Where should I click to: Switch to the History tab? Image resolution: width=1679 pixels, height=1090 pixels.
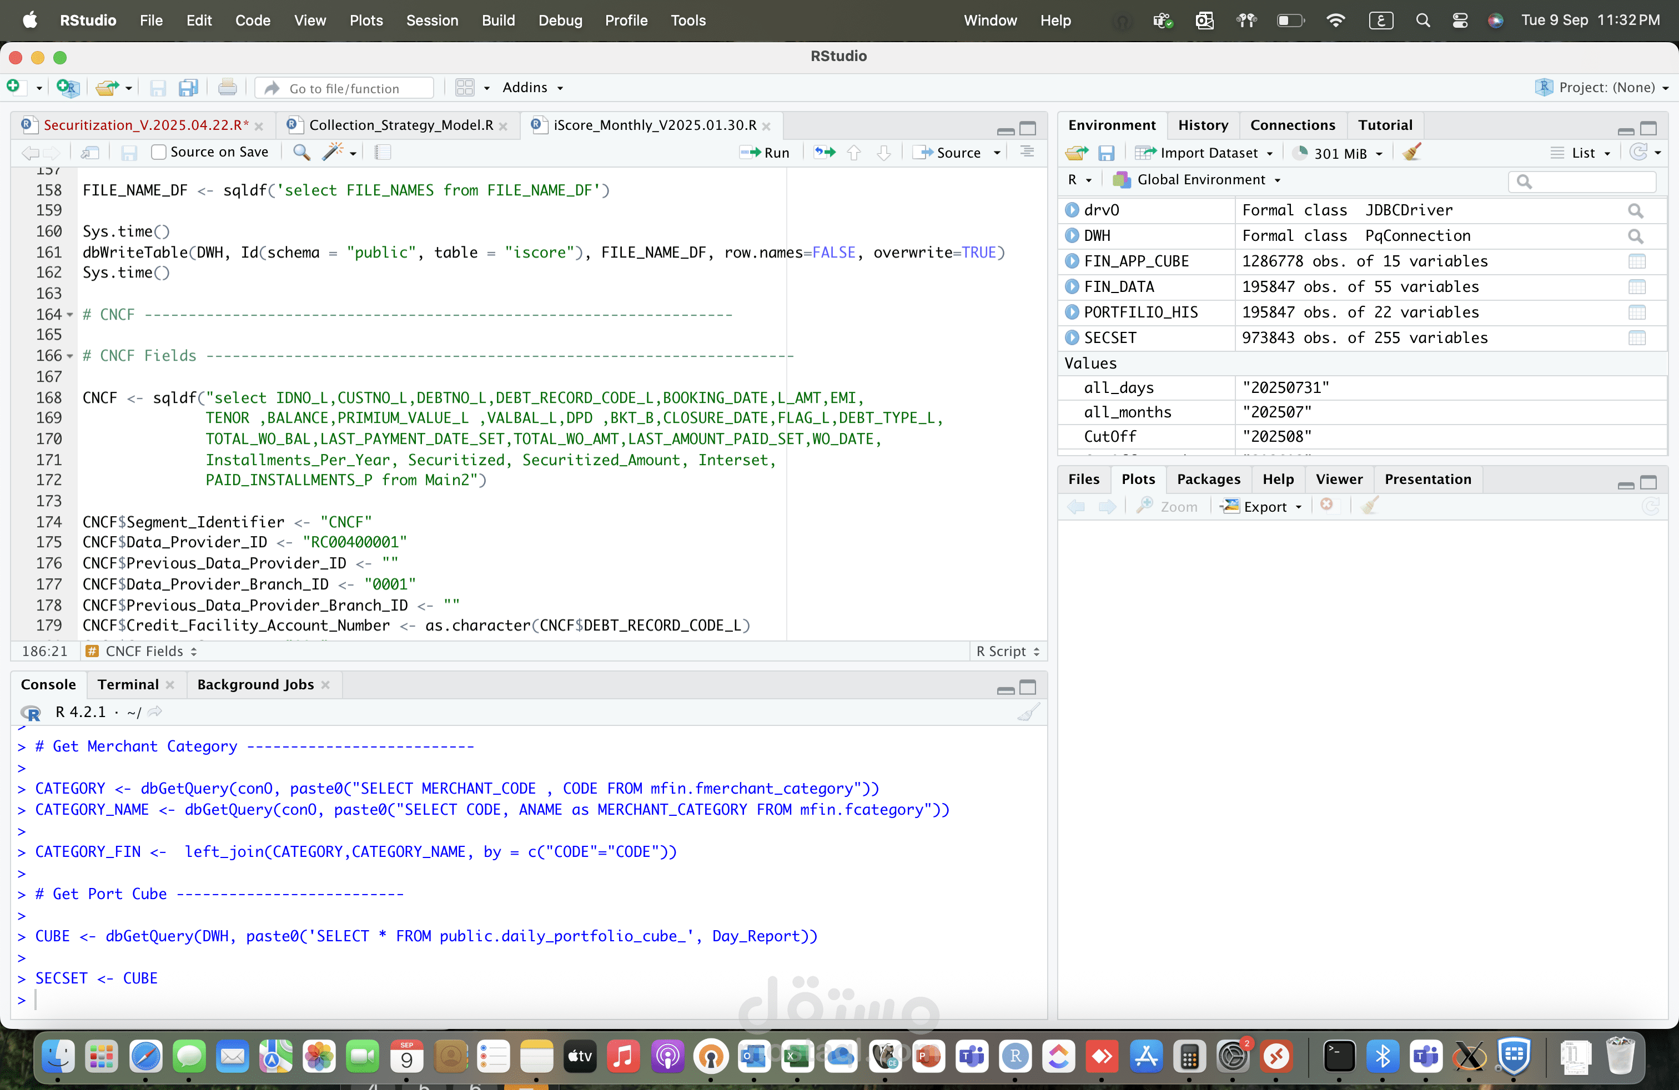click(1202, 125)
